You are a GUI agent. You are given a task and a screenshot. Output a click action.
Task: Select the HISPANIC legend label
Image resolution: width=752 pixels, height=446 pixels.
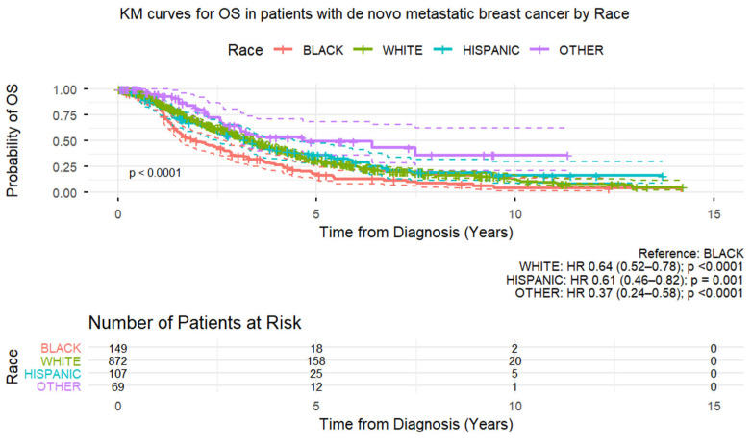(x=491, y=50)
